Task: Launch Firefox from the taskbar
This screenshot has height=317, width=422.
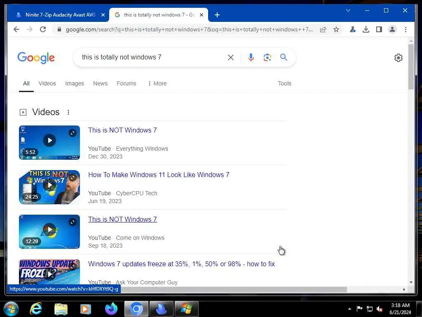Action: point(111,309)
